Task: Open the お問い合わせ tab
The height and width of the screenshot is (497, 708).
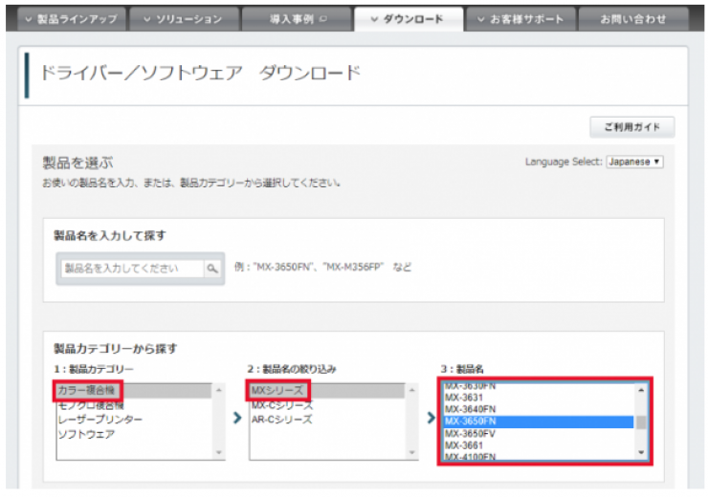Action: 633,19
